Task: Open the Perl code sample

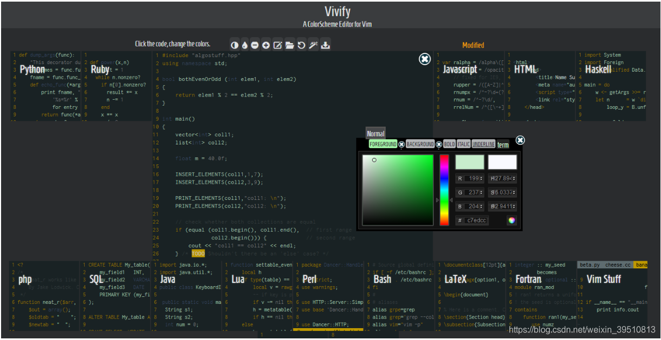Action: [x=310, y=280]
